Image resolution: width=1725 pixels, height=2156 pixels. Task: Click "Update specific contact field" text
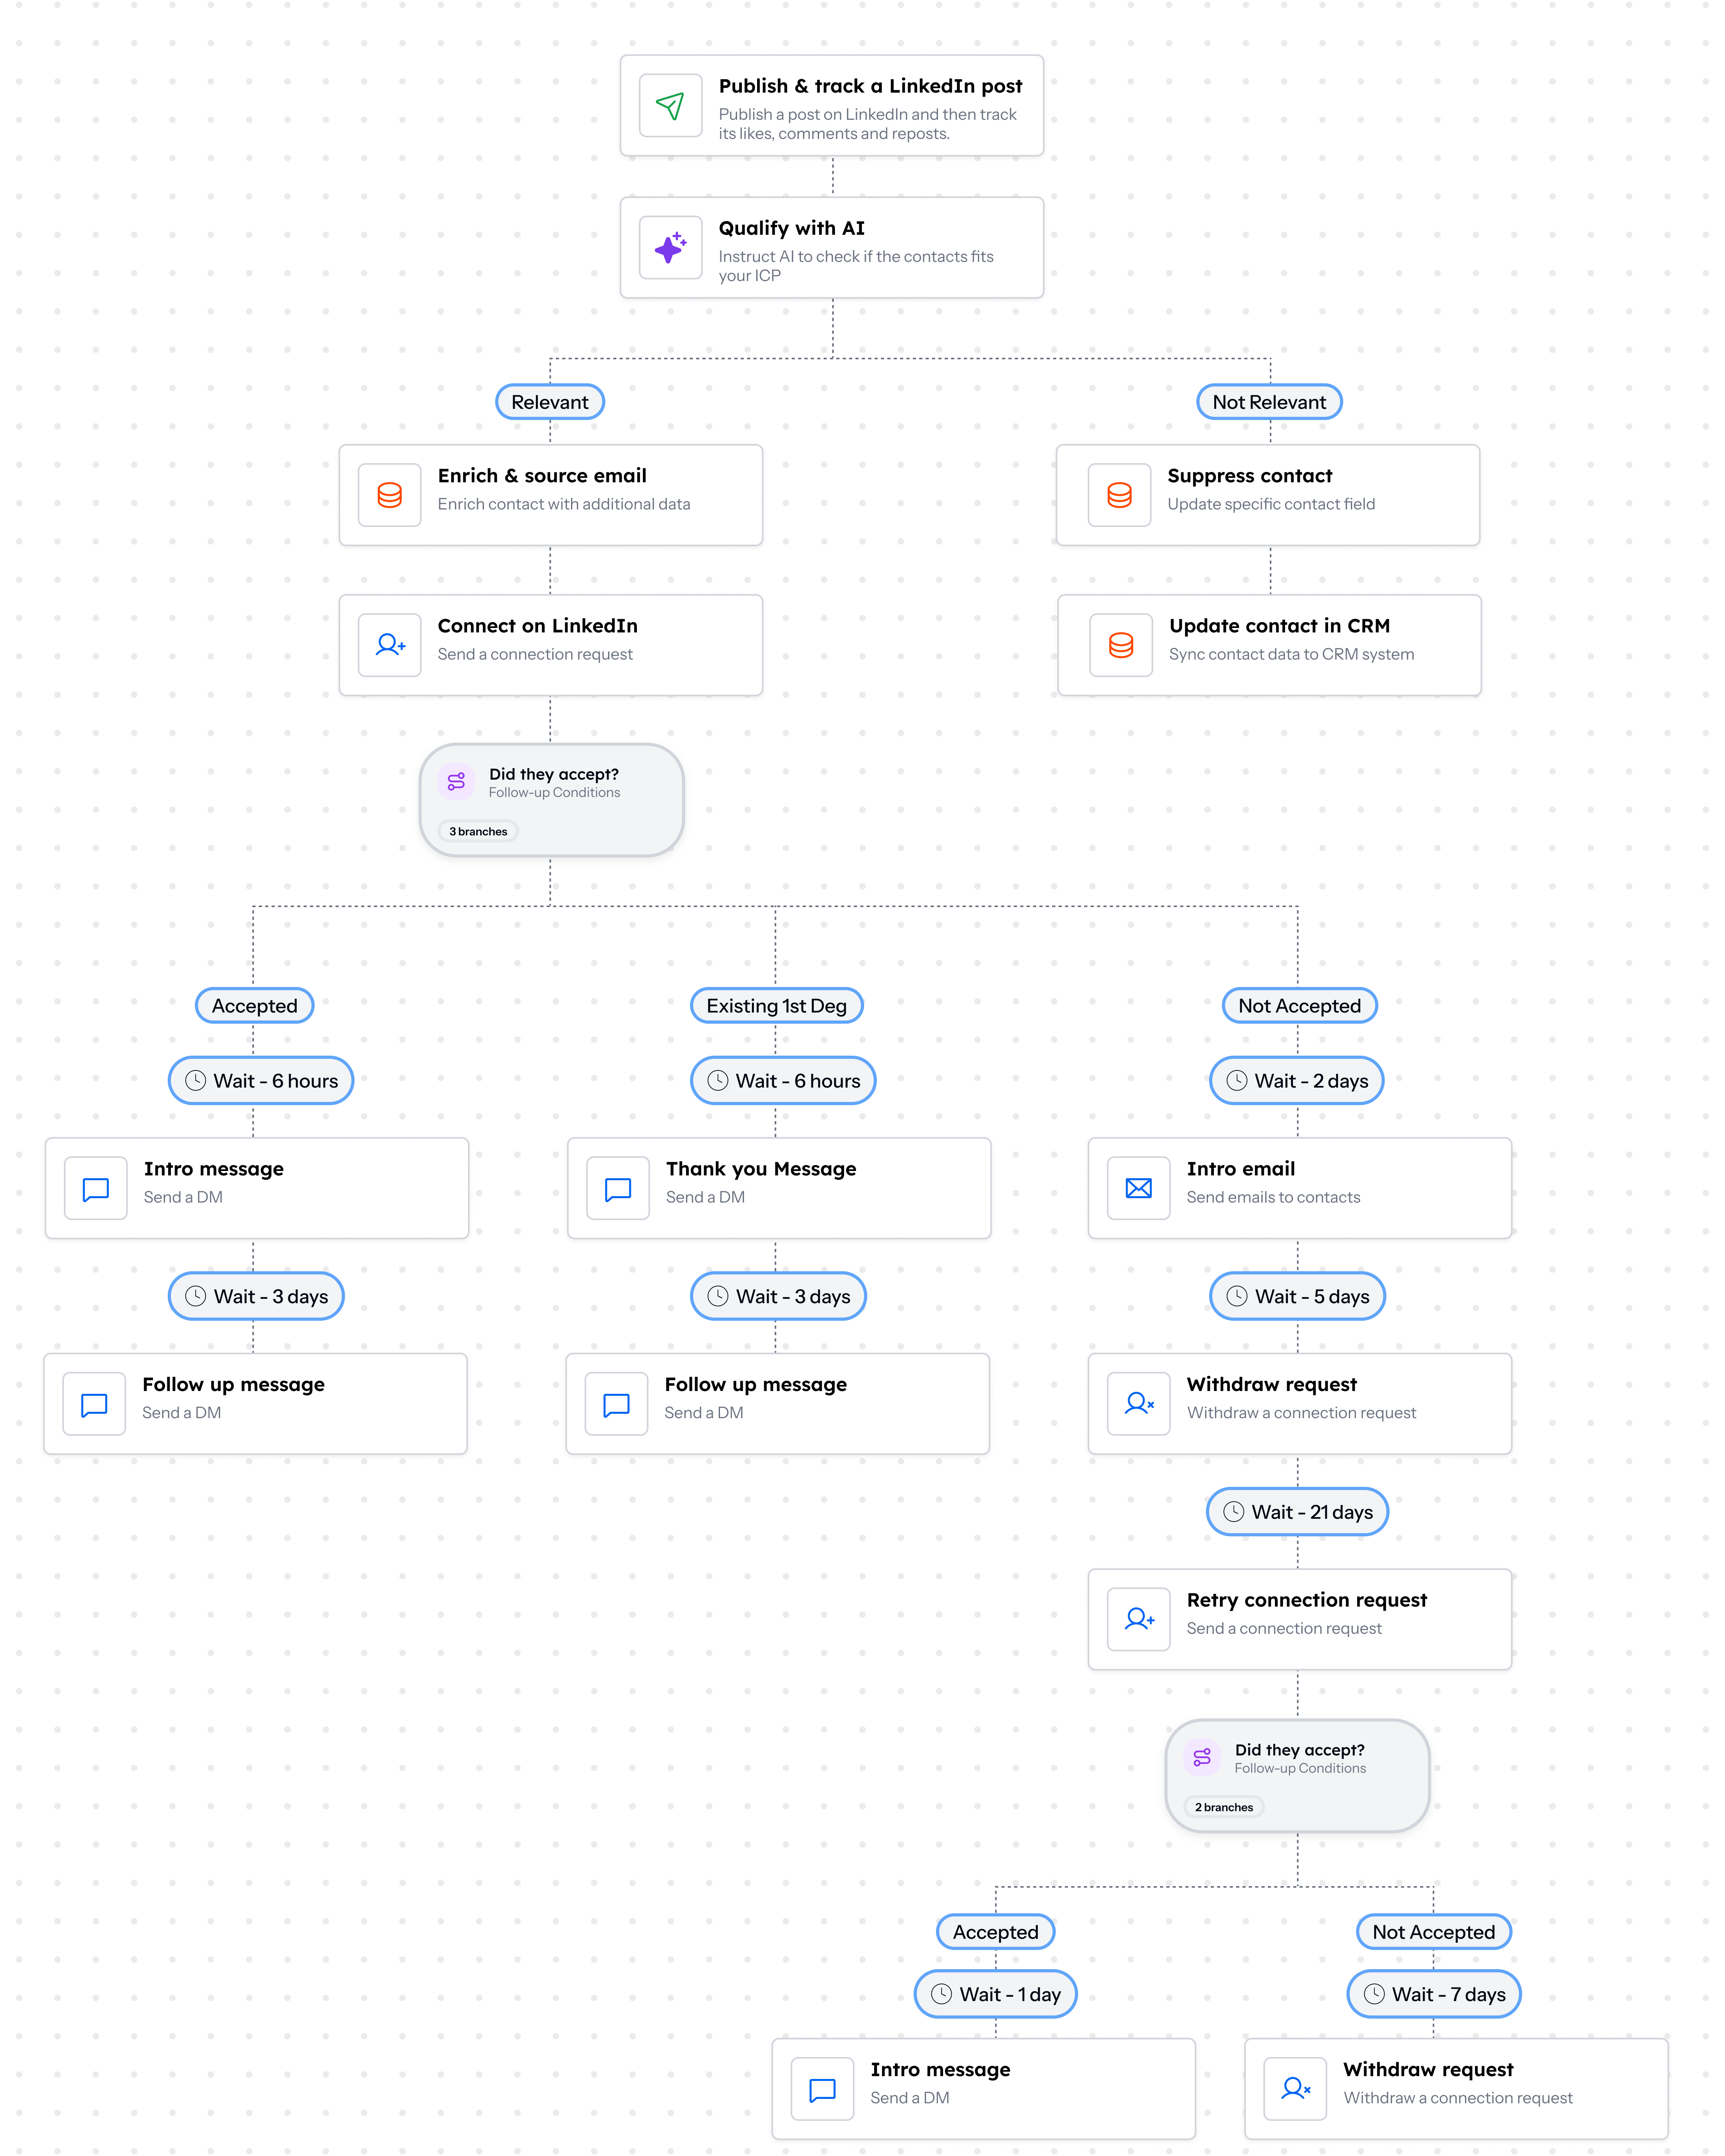tap(1271, 504)
